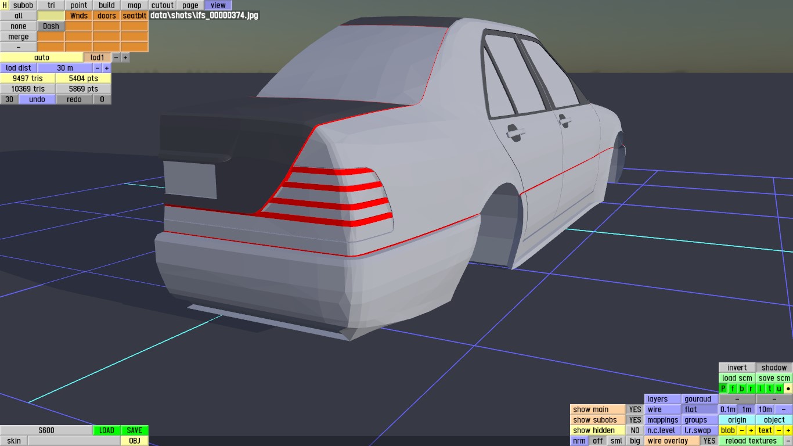The image size is (793, 446).
Task: Click the yellow H button in top-left corner
Action: [x=5, y=5]
